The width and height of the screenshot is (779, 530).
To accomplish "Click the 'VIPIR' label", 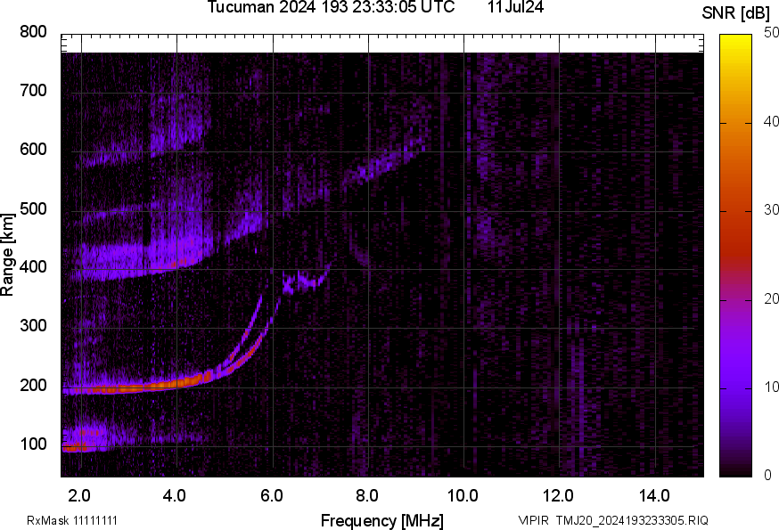I will tap(534, 520).
